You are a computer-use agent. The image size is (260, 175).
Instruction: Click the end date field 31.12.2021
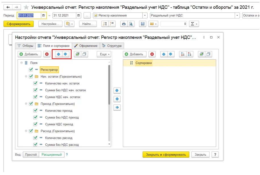coord(64,15)
